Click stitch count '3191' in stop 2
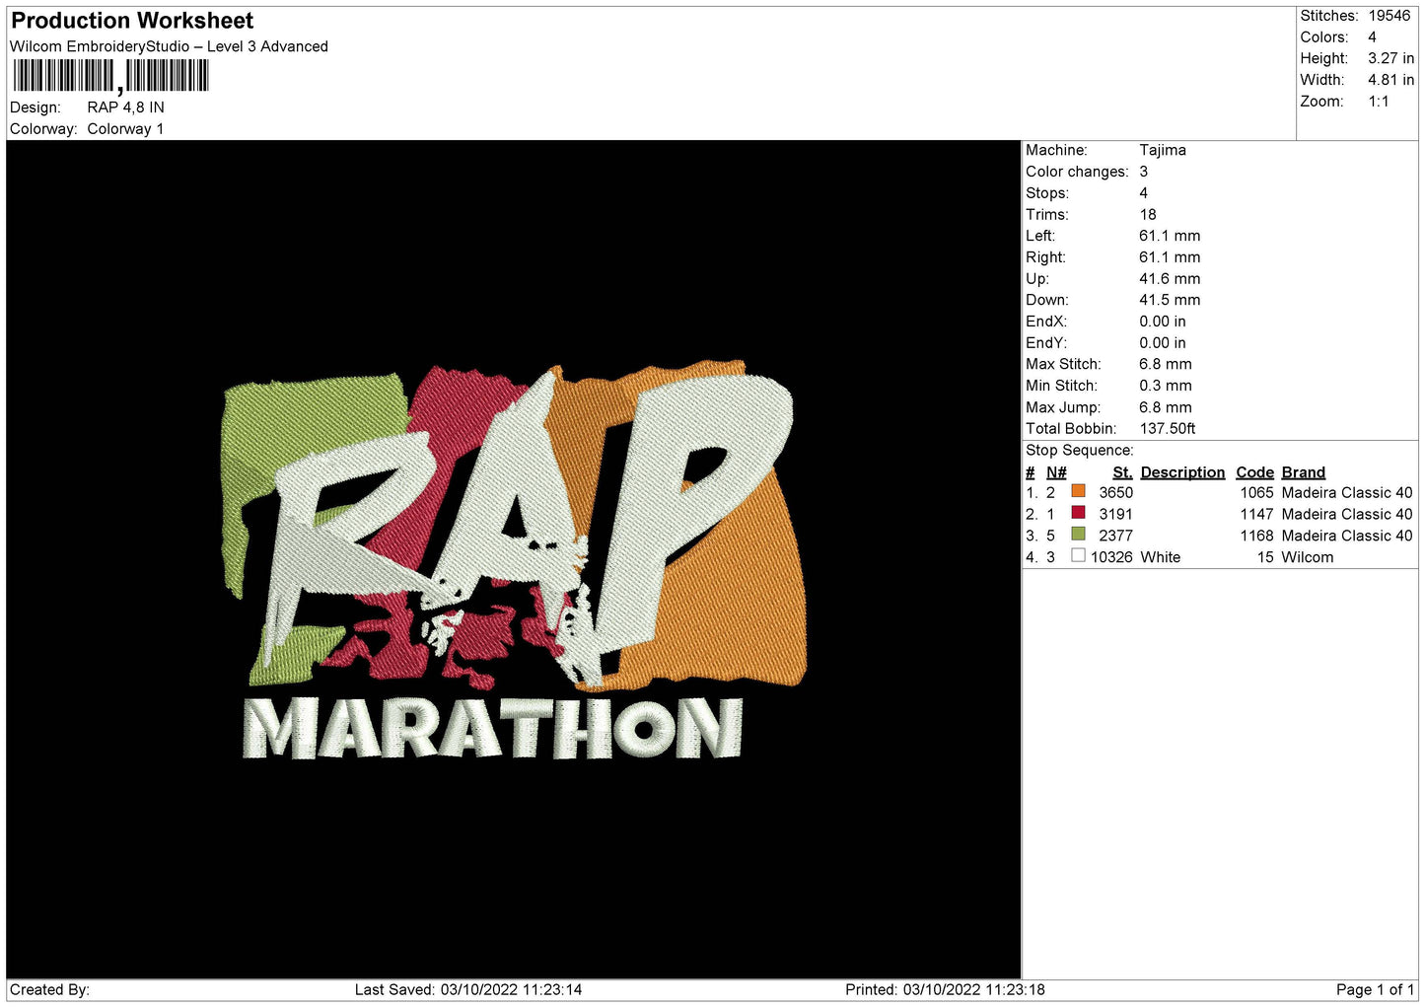Screen dimensions: 1425x1007 [x=1116, y=514]
